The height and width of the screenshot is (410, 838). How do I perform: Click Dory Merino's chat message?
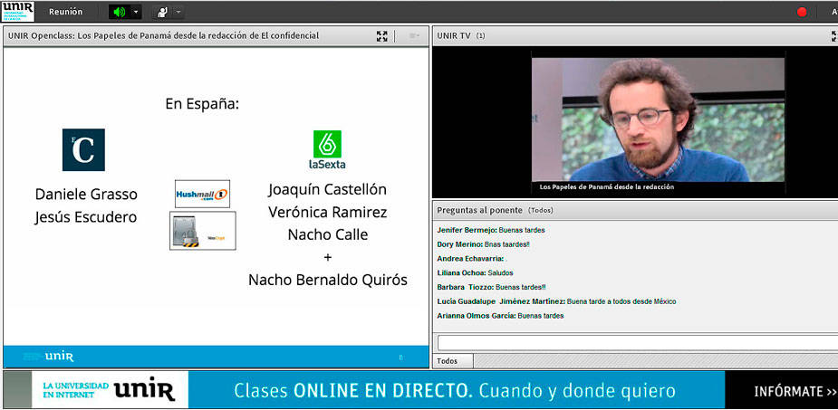tap(483, 244)
